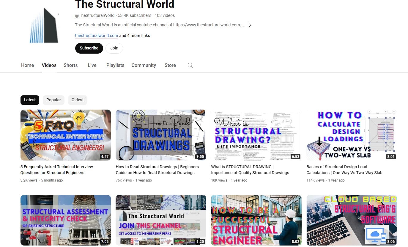408x247 pixels.
Task: Click the 1:20 duration badge
Action: coord(200,242)
